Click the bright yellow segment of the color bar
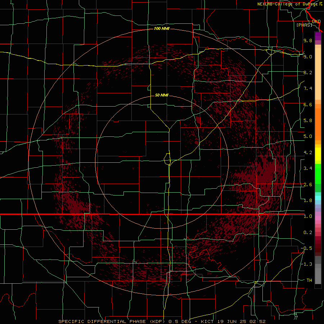Viewport: 324px width, 324px height. (x=318, y=154)
